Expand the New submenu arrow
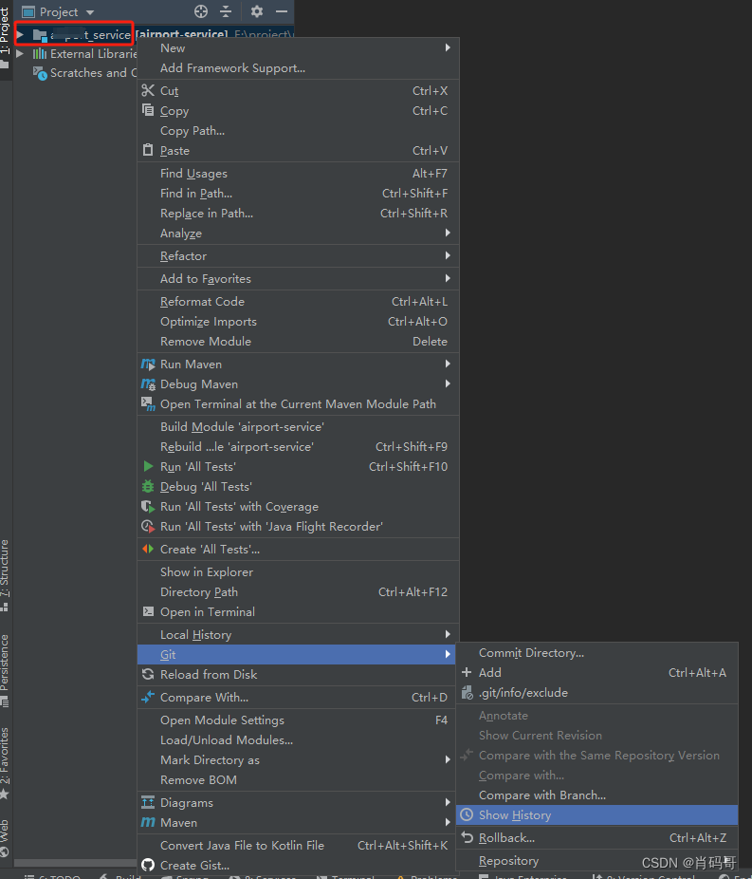This screenshot has width=752, height=879. tap(448, 47)
